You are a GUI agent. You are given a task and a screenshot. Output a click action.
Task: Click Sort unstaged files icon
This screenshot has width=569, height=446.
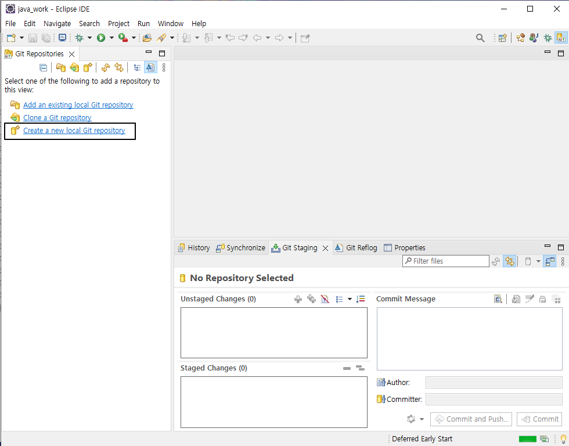pyautogui.click(x=361, y=299)
